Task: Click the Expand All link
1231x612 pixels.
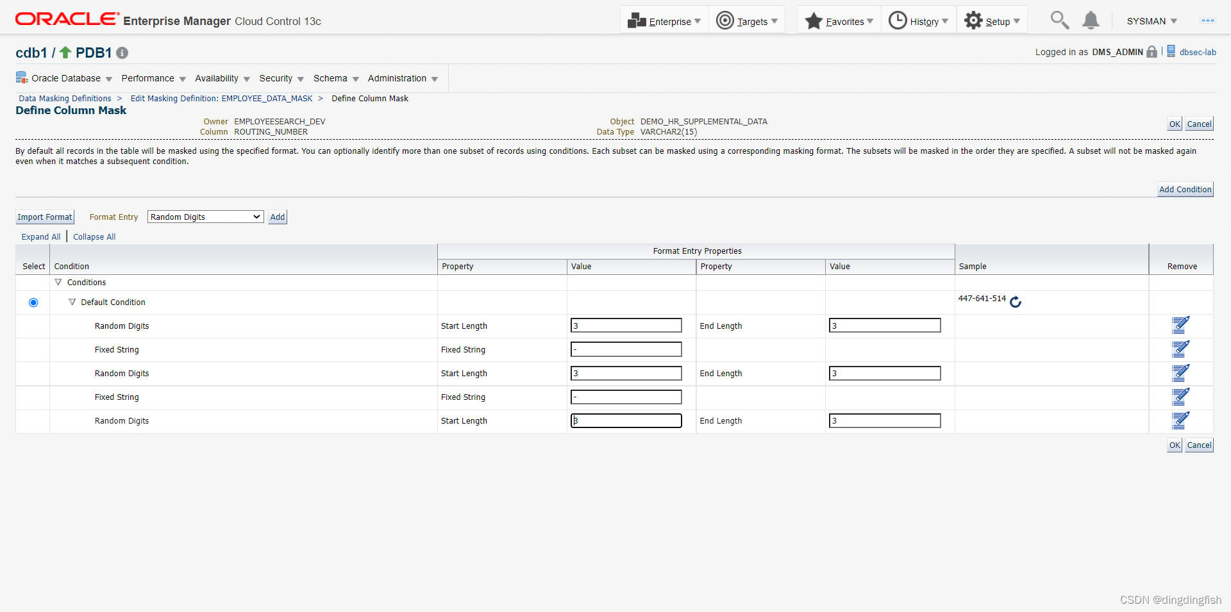Action: [41, 237]
